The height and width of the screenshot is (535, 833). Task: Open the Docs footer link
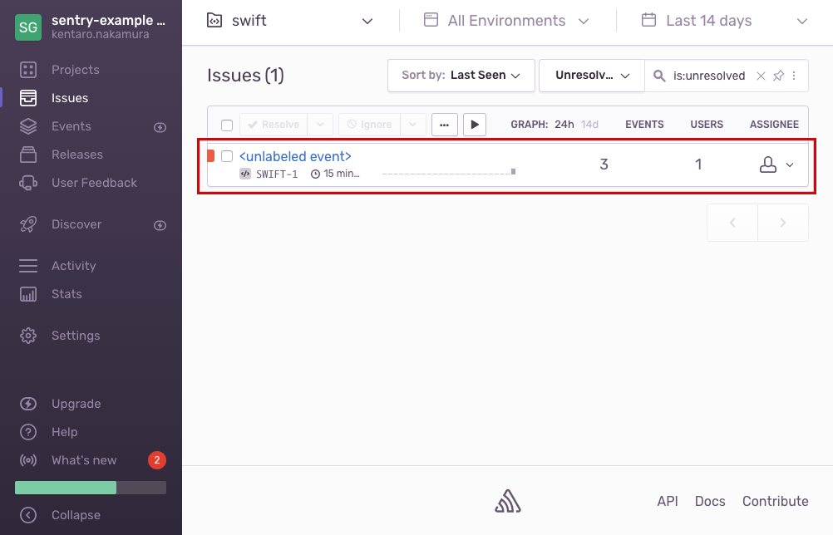point(710,501)
